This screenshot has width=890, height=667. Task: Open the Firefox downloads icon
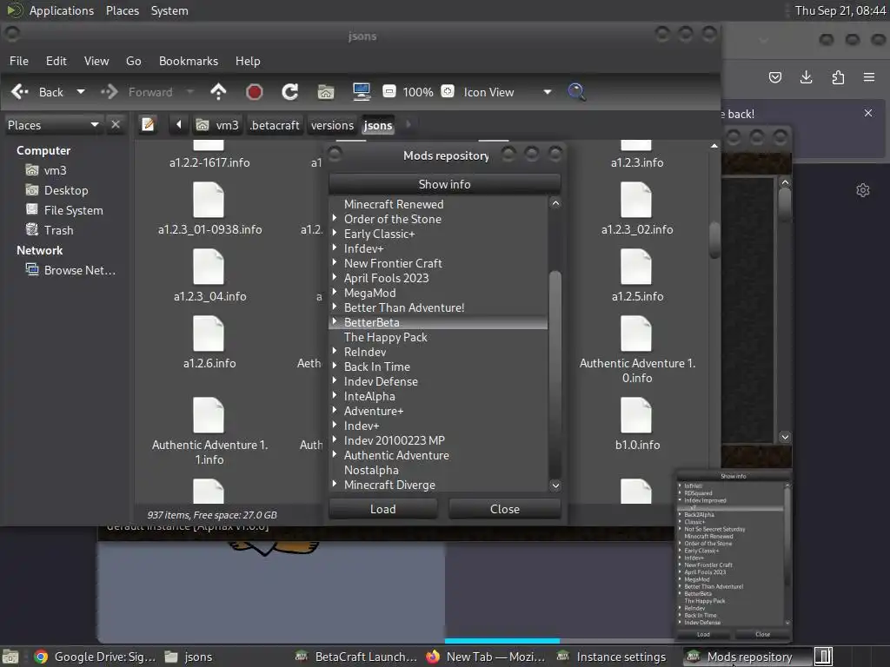tap(806, 77)
